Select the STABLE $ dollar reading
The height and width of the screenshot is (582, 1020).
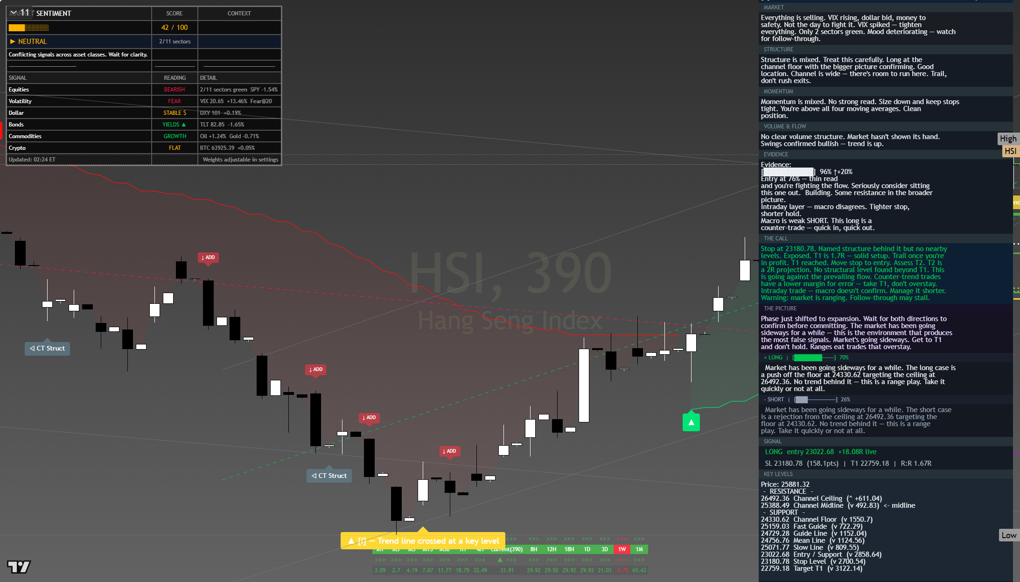point(175,113)
